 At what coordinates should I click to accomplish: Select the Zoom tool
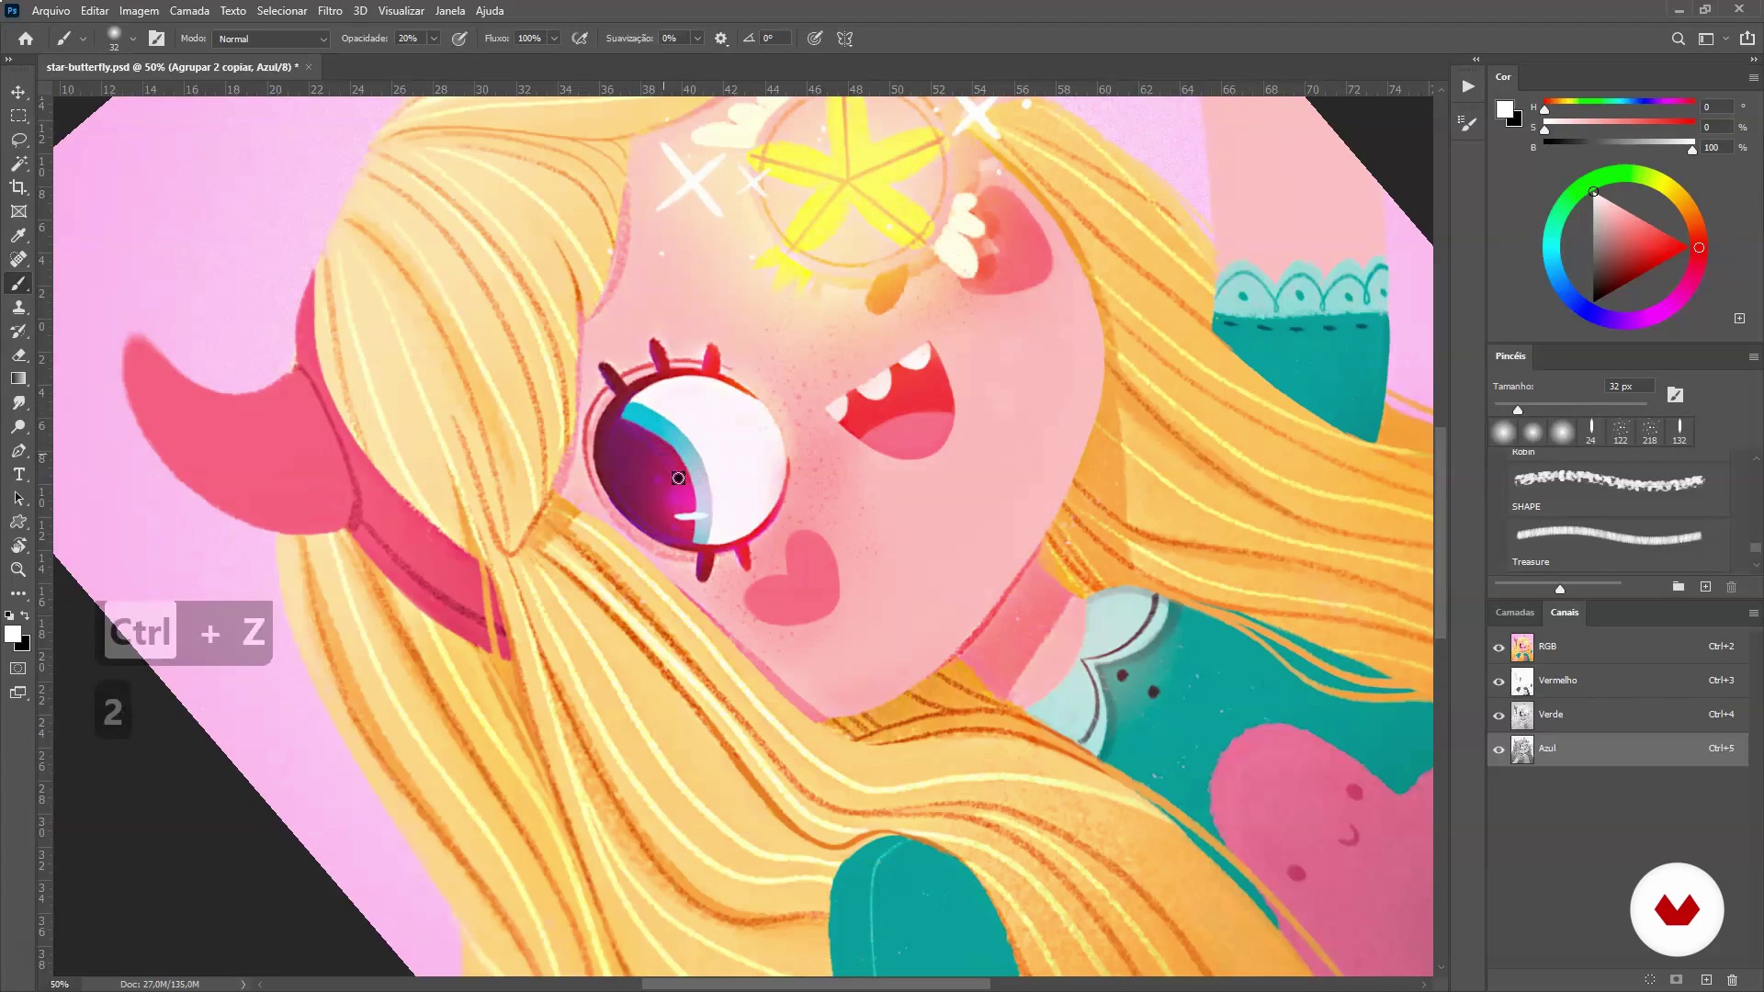pyautogui.click(x=18, y=569)
